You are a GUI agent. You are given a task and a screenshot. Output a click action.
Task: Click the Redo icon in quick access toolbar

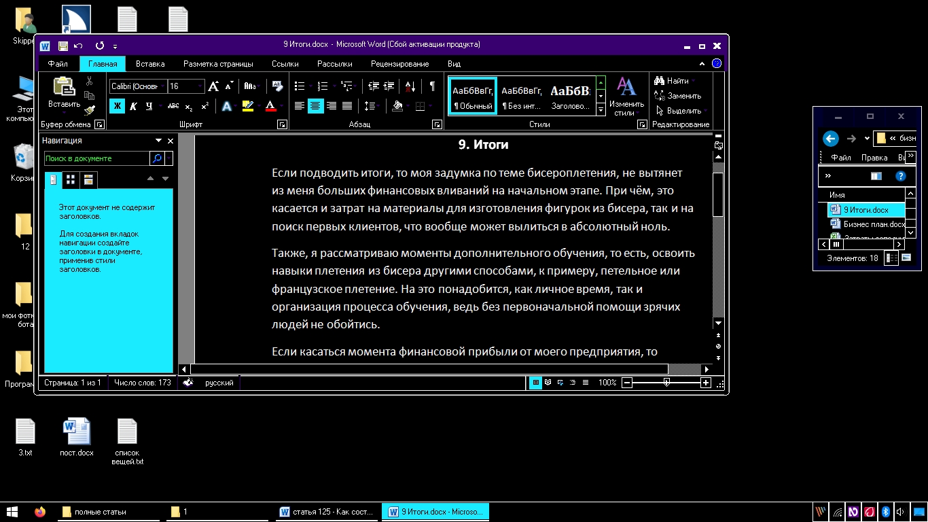point(100,46)
